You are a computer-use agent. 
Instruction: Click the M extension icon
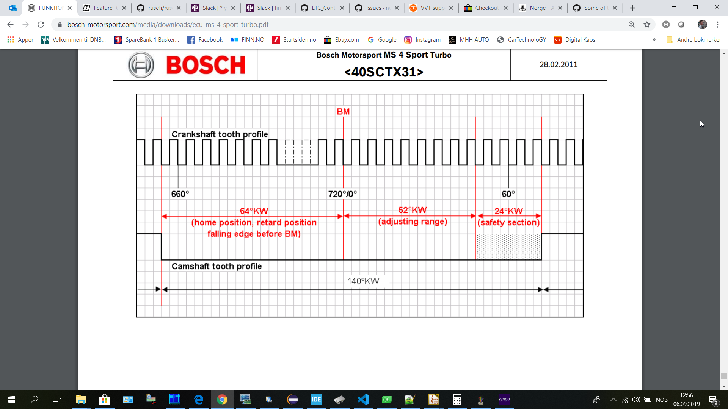pyautogui.click(x=666, y=25)
